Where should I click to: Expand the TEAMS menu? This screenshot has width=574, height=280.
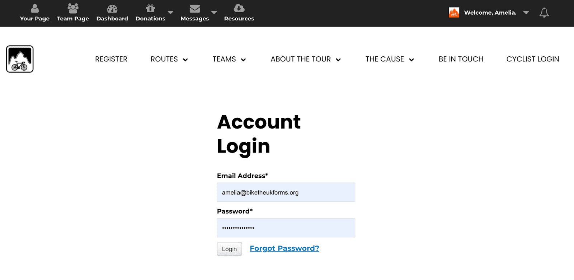[x=229, y=59]
